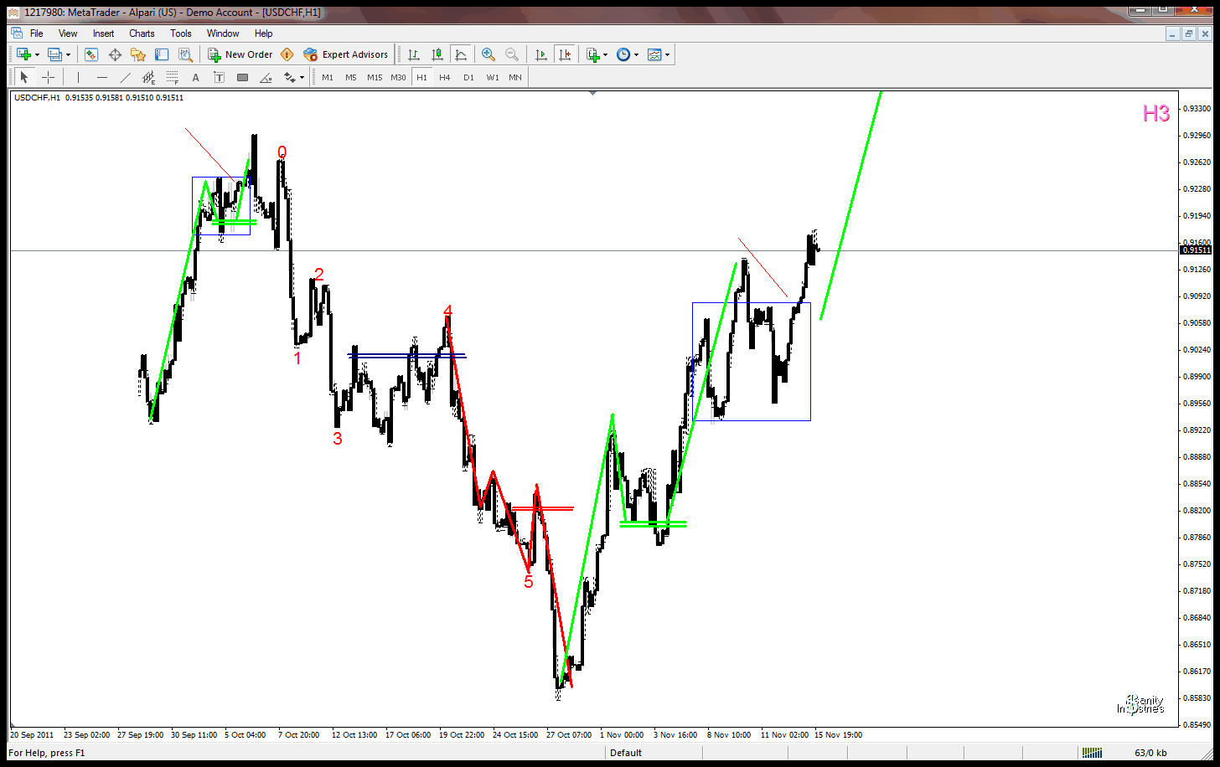This screenshot has height=767, width=1220.
Task: Select the Text Label tool
Action: click(220, 77)
